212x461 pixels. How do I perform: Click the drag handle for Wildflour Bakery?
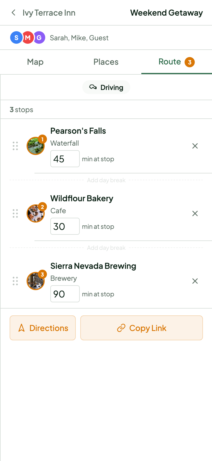click(x=15, y=213)
